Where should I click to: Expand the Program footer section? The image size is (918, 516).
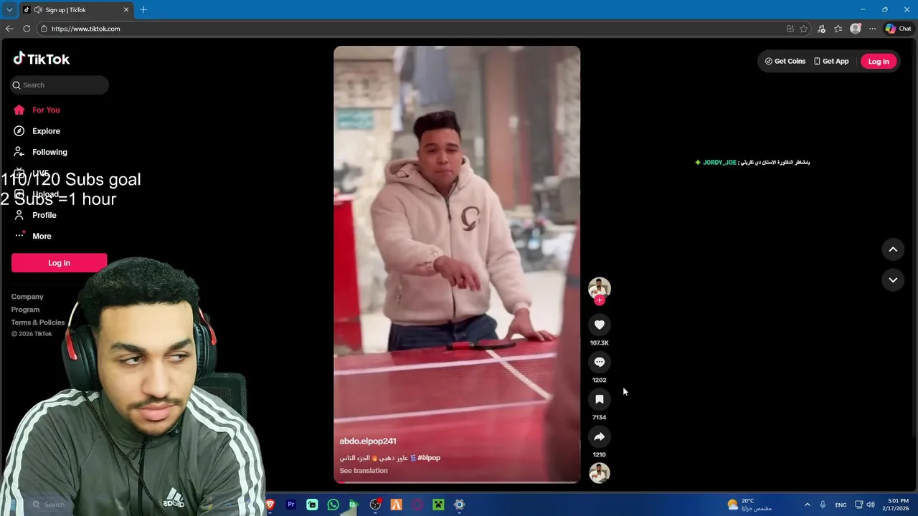pyautogui.click(x=25, y=310)
